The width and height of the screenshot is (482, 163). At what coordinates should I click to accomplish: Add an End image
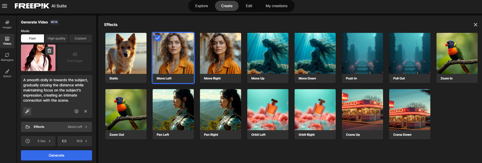point(75,58)
